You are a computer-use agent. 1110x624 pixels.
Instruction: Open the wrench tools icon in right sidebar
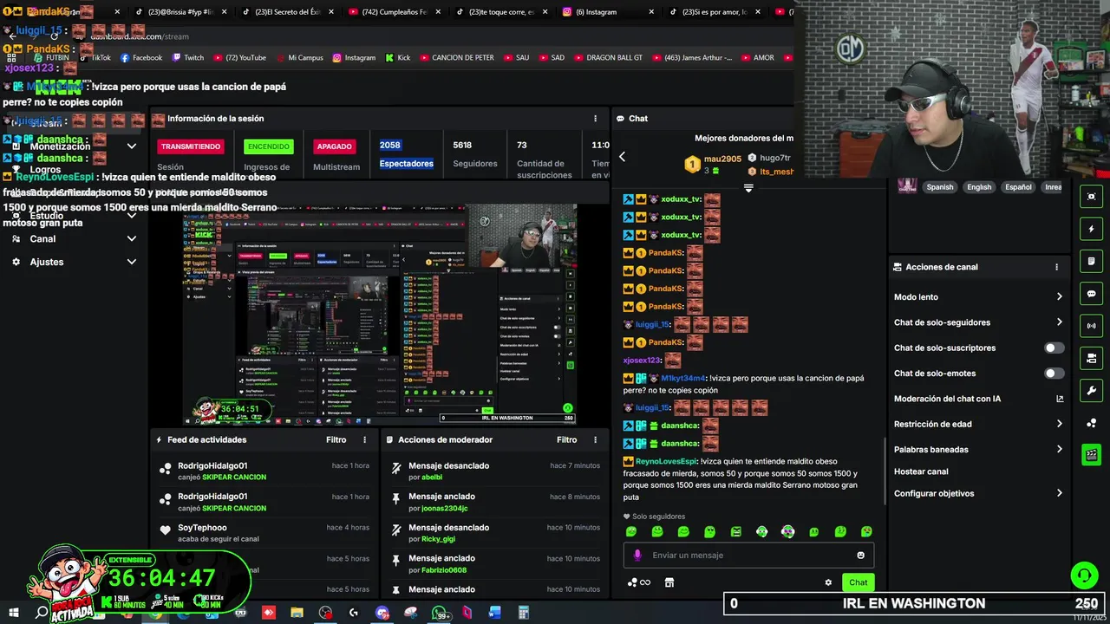pos(1091,390)
